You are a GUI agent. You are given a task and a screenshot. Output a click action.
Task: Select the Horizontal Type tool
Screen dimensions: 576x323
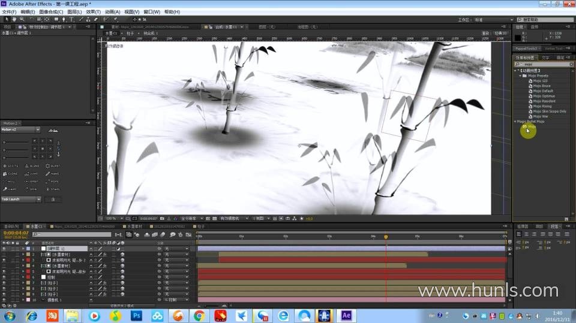(71, 19)
